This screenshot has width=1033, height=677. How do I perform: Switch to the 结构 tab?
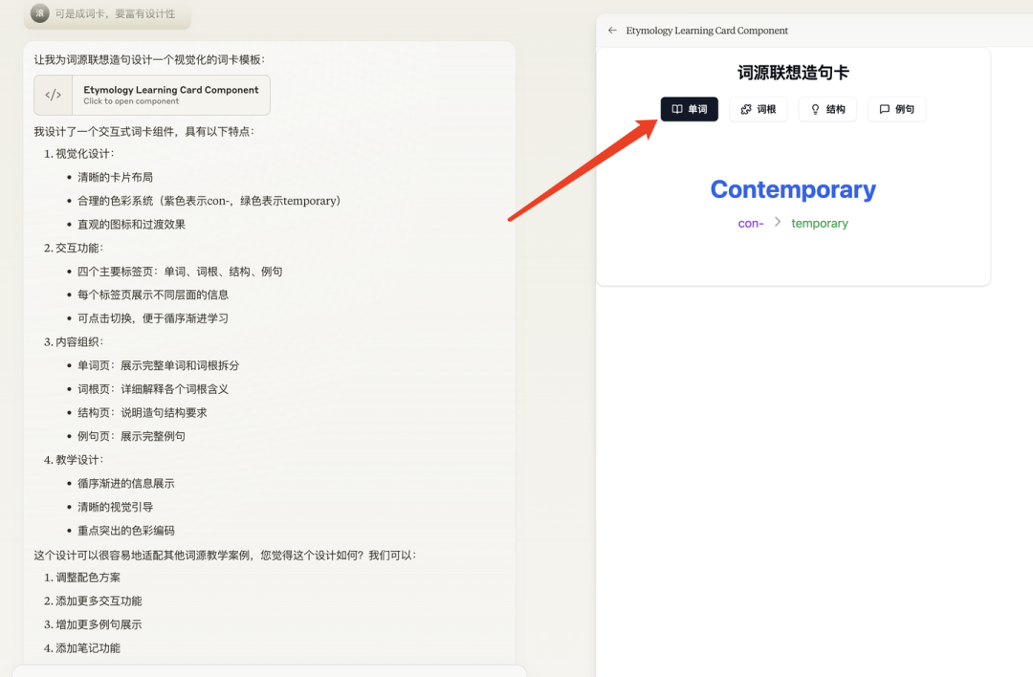pyautogui.click(x=827, y=109)
